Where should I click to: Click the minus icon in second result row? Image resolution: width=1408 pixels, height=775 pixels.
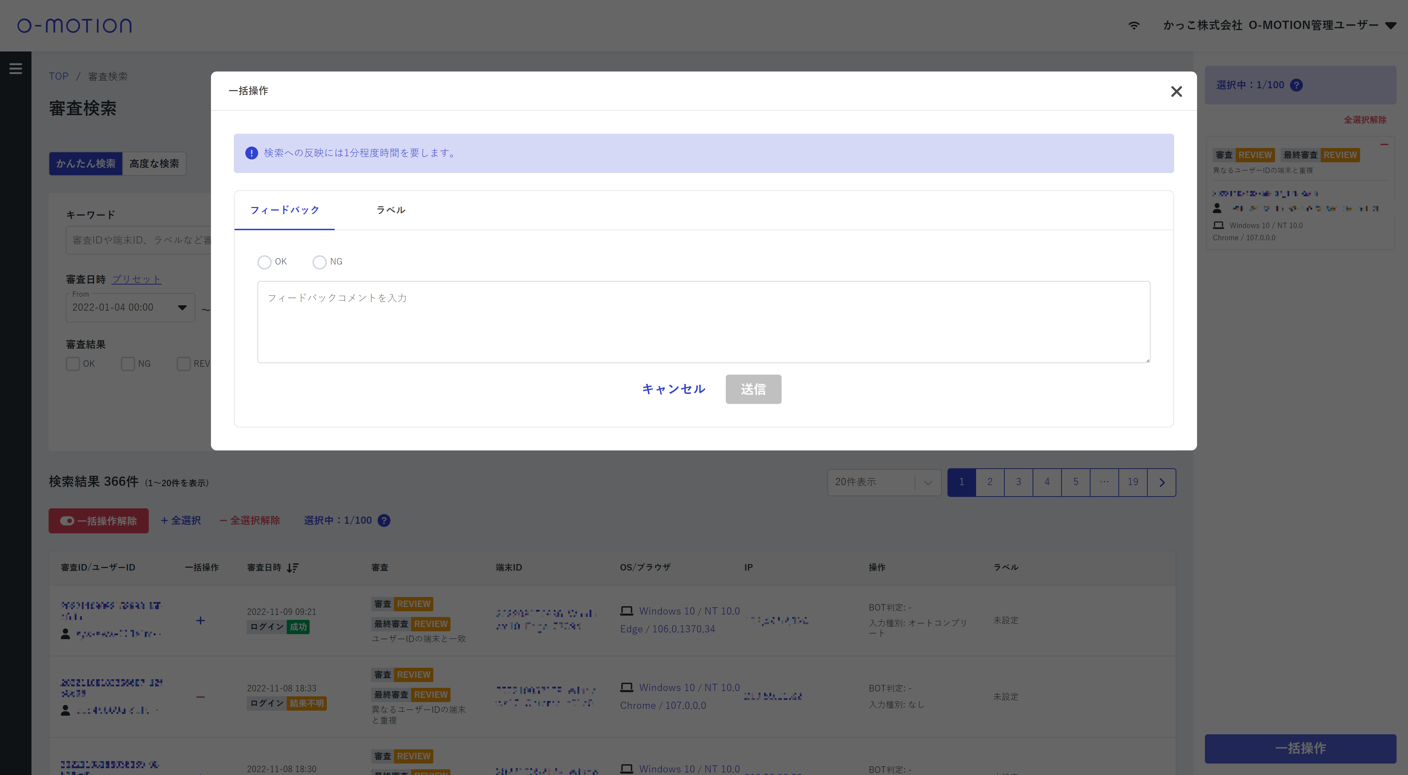(x=201, y=697)
